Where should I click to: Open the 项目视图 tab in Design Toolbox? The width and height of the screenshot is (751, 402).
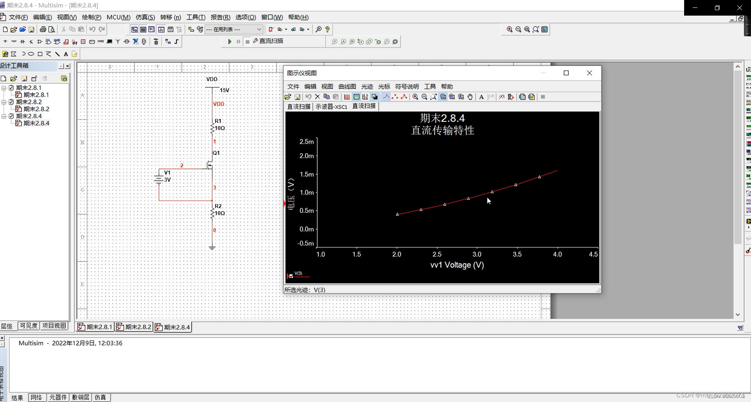[x=54, y=326]
